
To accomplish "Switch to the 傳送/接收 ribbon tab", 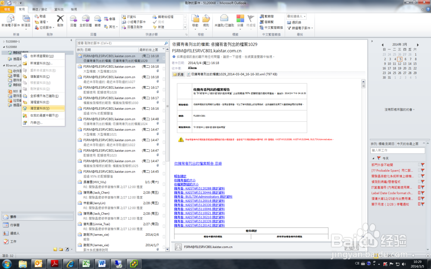I will pyautogui.click(x=40, y=9).
